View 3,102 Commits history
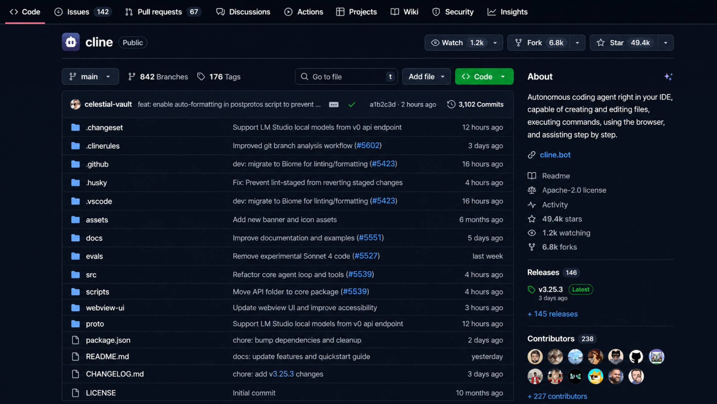This screenshot has height=404, width=717. point(475,104)
